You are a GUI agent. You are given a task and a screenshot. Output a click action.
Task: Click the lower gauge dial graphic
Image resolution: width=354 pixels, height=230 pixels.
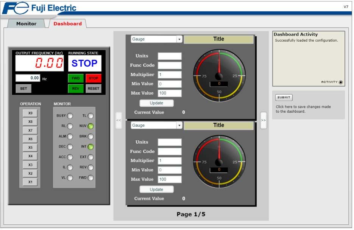coord(219,162)
